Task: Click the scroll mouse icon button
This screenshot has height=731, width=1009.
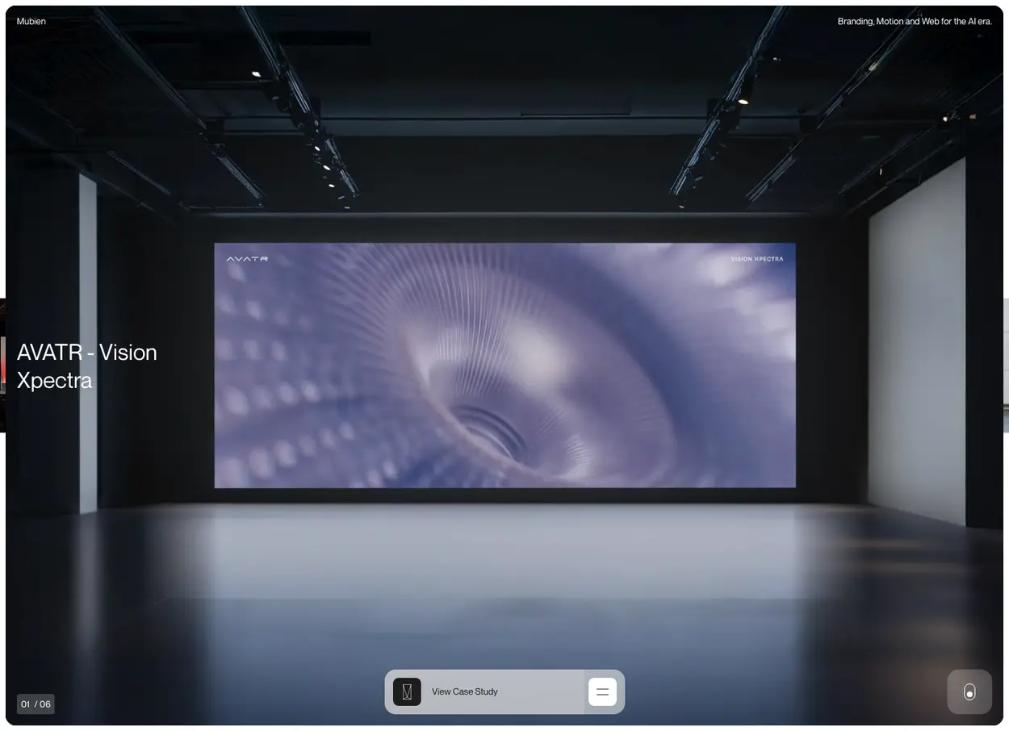Action: tap(969, 691)
